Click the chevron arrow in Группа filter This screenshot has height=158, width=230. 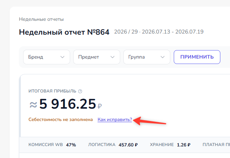[163, 57]
